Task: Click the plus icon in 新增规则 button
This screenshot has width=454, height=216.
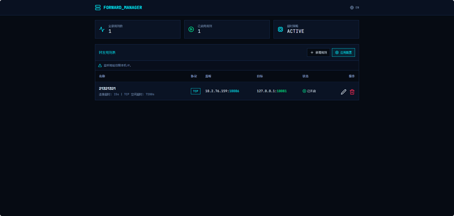Action: (x=312, y=53)
